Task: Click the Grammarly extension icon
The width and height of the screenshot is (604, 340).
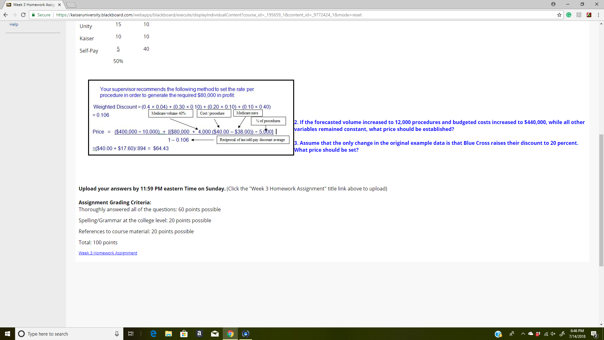Action: pos(569,15)
